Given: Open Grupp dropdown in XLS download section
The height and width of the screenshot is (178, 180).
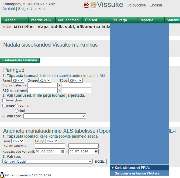Looking at the screenshot, I should [52, 141].
